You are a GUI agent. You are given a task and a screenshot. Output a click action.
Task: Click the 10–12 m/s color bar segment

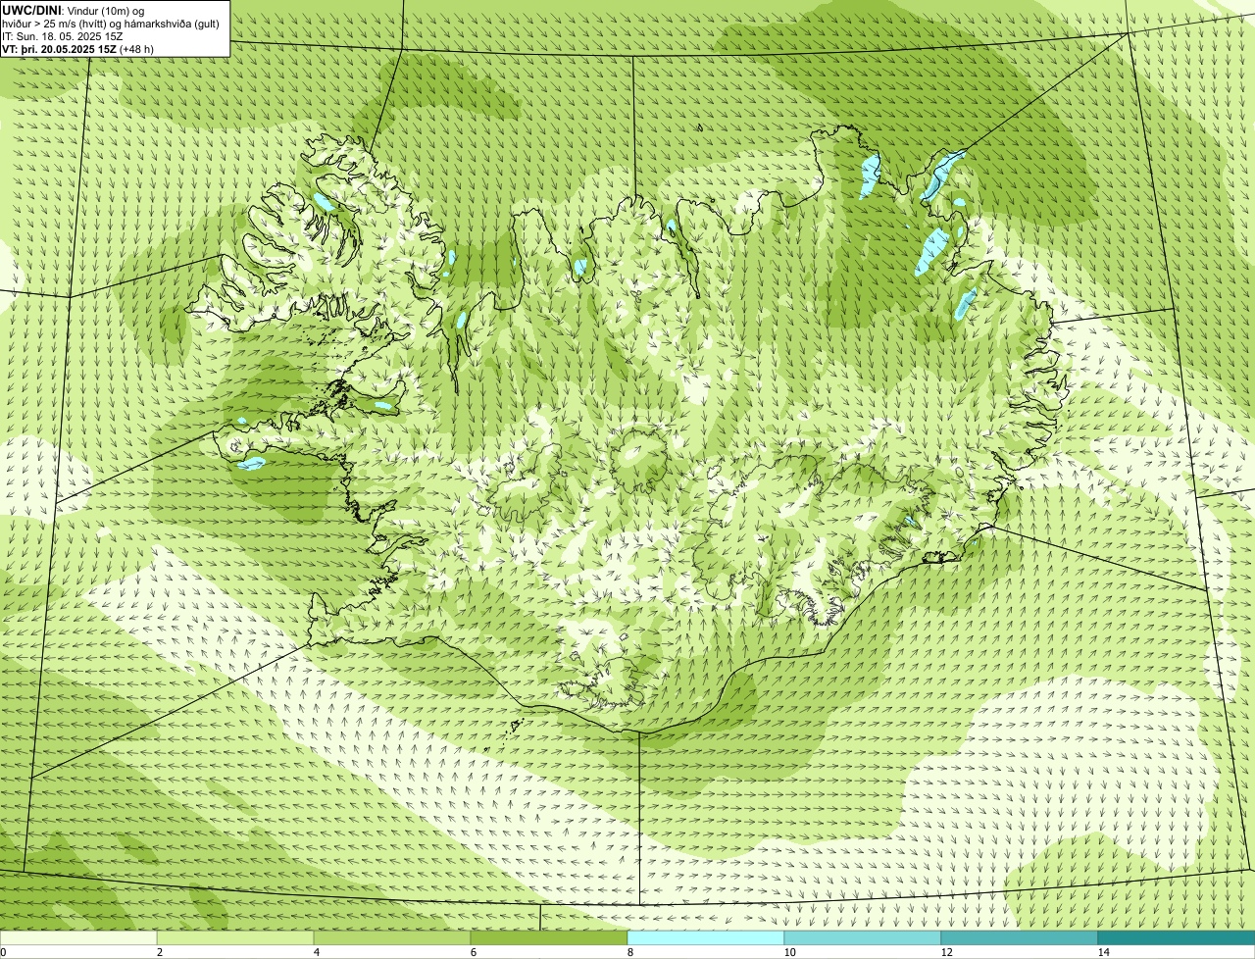click(863, 937)
